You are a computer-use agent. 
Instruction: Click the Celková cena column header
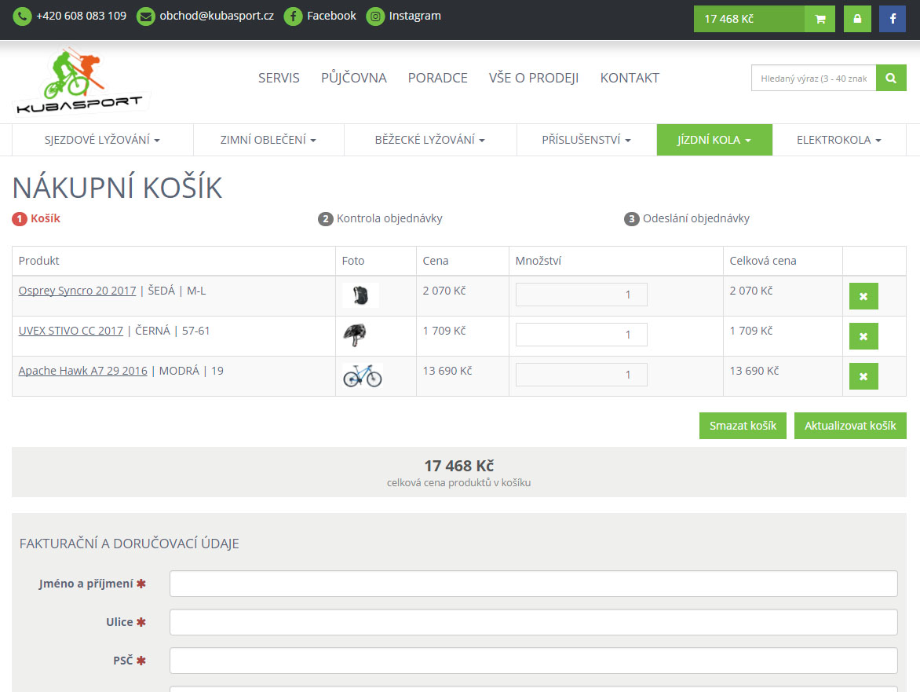coord(763,261)
